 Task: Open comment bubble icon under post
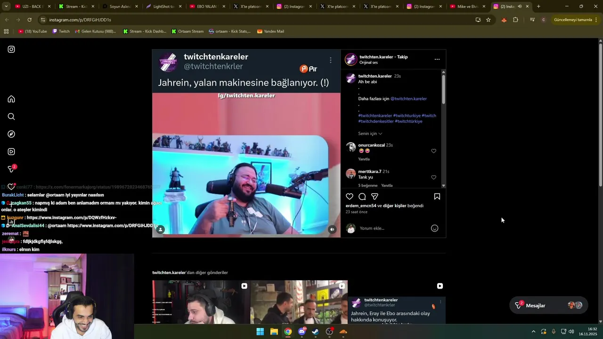[x=362, y=196]
